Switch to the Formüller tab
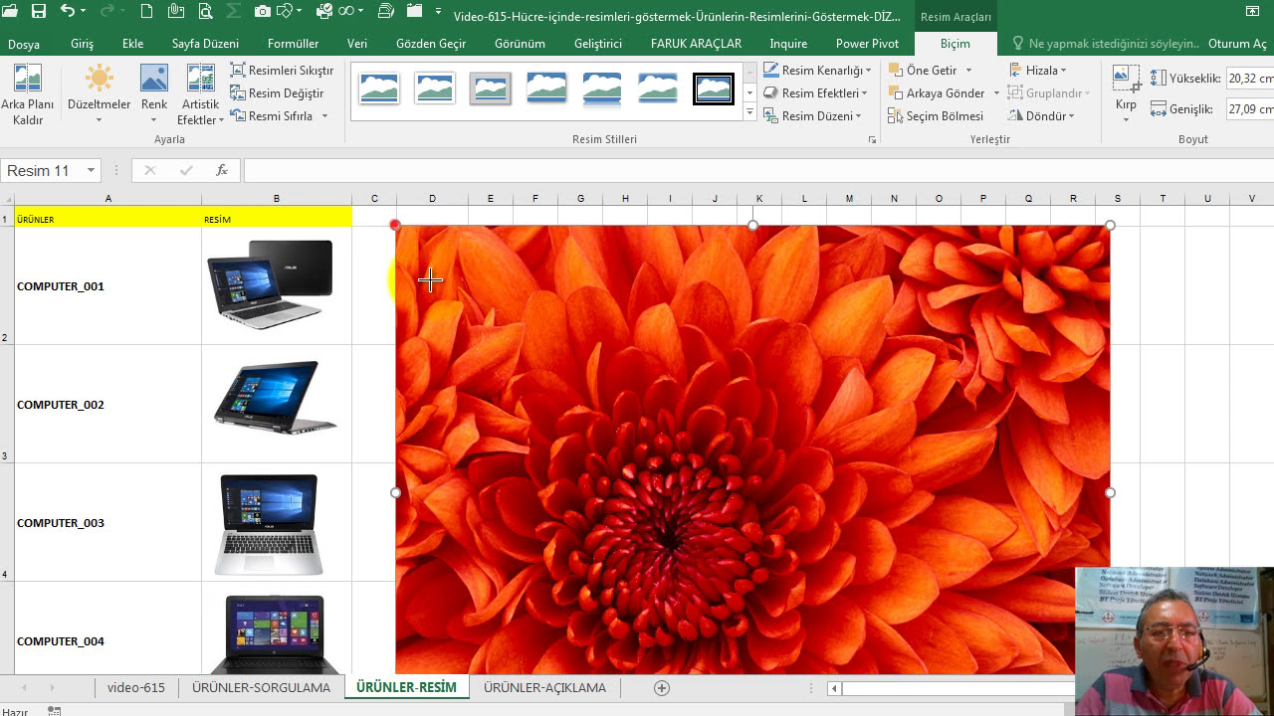The height and width of the screenshot is (716, 1274). [x=293, y=44]
